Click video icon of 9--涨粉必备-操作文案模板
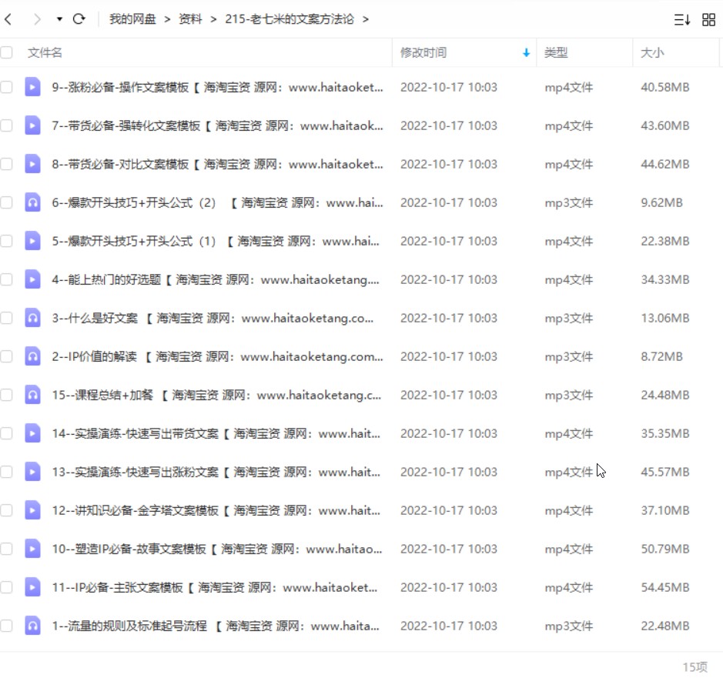Image resolution: width=723 pixels, height=678 pixels. pos(33,87)
